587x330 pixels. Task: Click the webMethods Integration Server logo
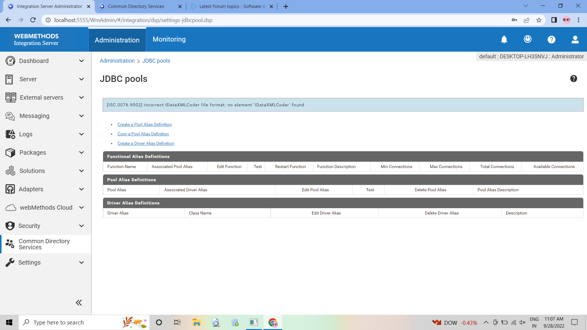click(x=36, y=39)
